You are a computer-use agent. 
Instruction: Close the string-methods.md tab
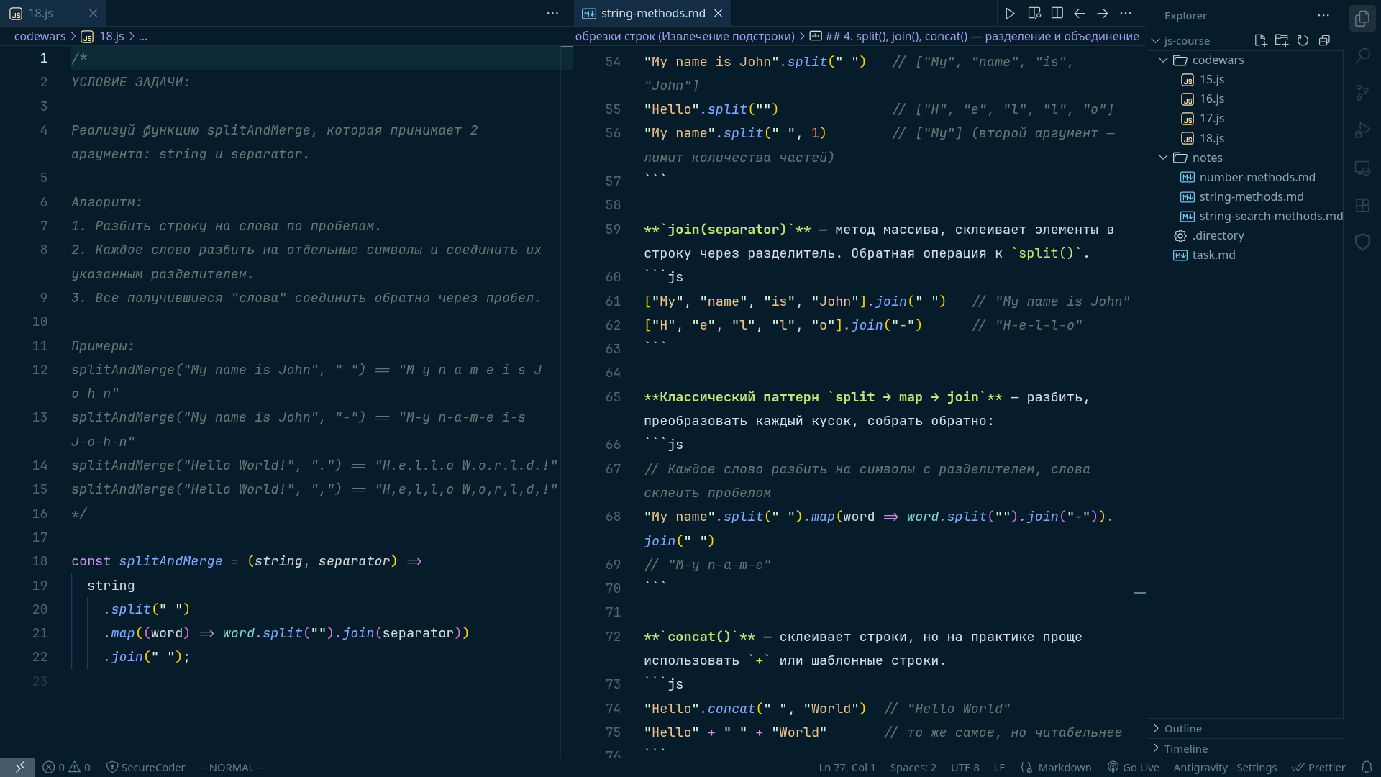[x=718, y=13]
